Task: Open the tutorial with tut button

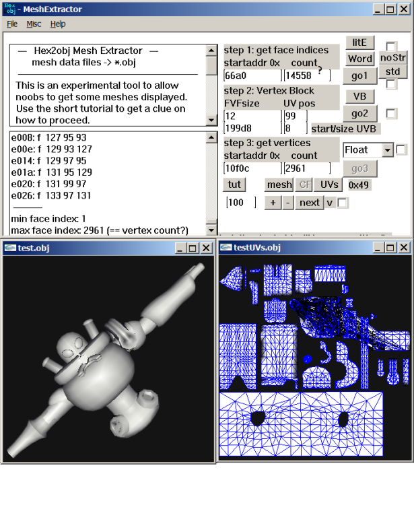Action: click(234, 184)
